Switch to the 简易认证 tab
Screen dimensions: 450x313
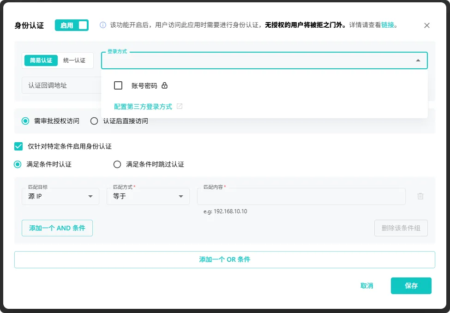pos(41,60)
